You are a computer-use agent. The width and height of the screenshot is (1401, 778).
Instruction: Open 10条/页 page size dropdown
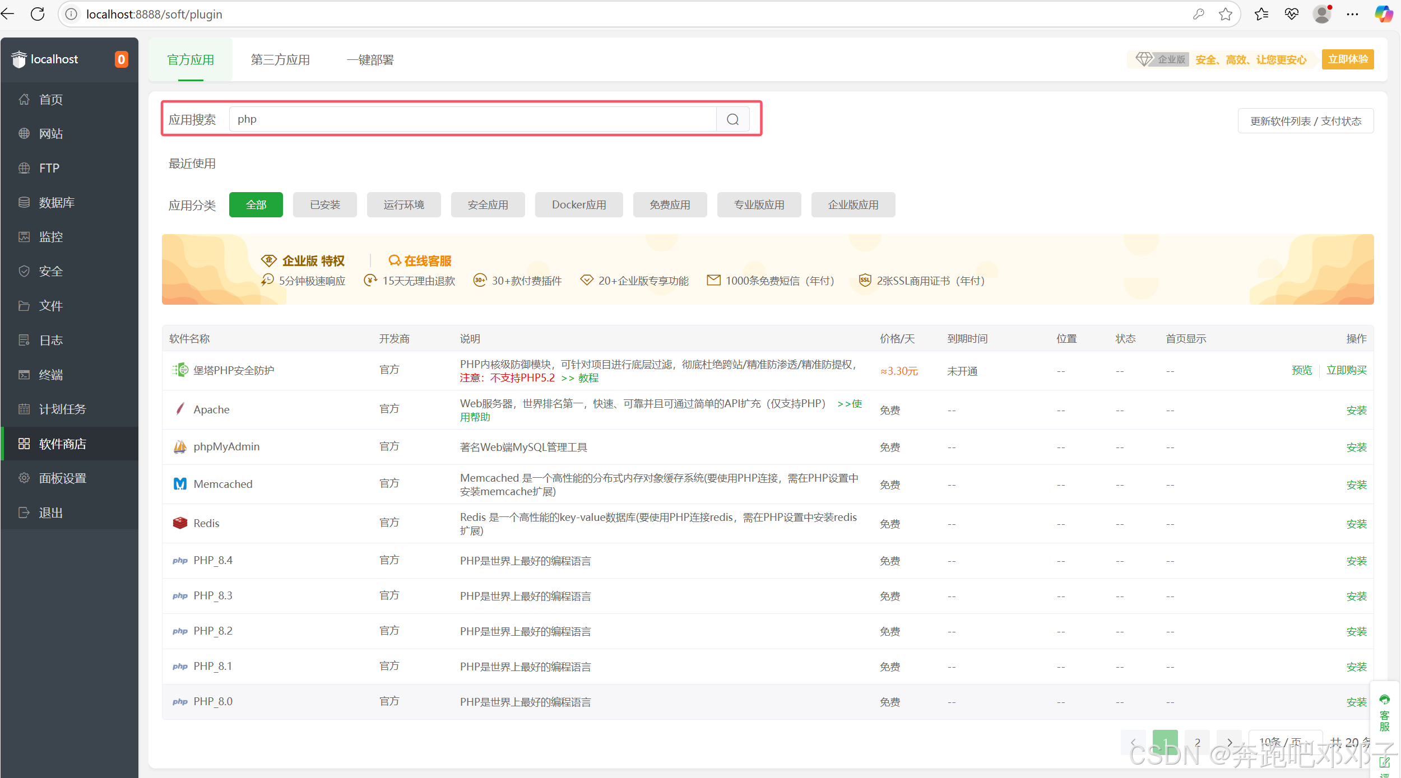[1286, 742]
